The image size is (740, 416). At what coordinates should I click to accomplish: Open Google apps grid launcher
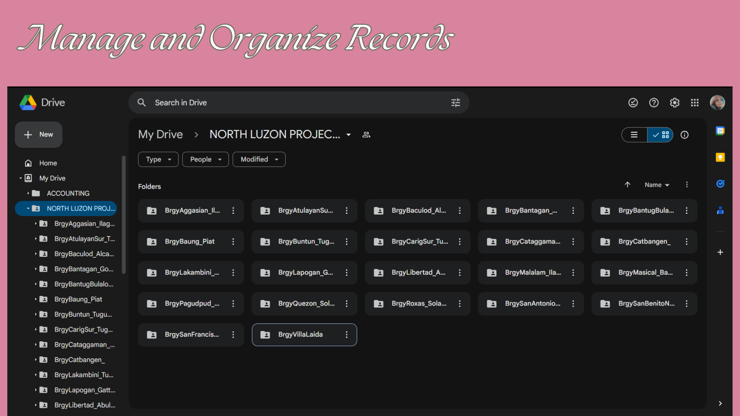click(x=695, y=102)
